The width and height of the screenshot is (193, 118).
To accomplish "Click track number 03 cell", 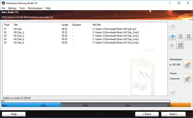I will point(5,36).
